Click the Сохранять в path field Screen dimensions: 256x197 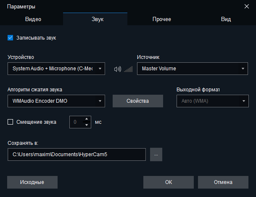click(x=77, y=154)
